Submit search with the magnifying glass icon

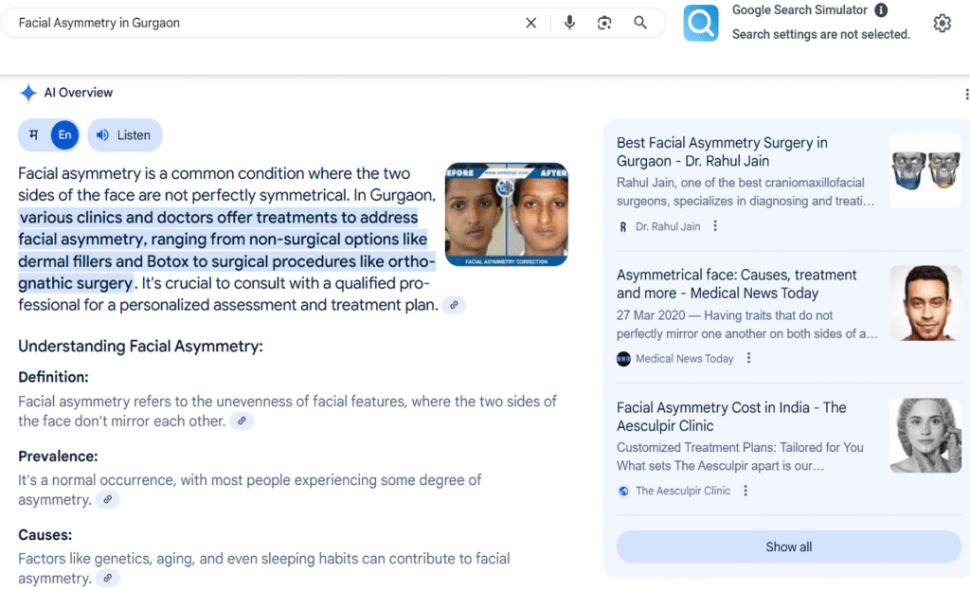point(640,23)
